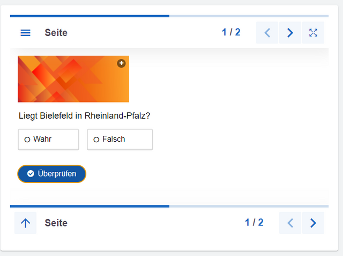Jump to top with up arrow
The width and height of the screenshot is (343, 256).
tap(25, 223)
